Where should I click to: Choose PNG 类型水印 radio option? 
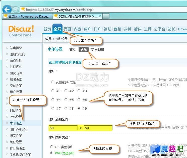point(51,153)
